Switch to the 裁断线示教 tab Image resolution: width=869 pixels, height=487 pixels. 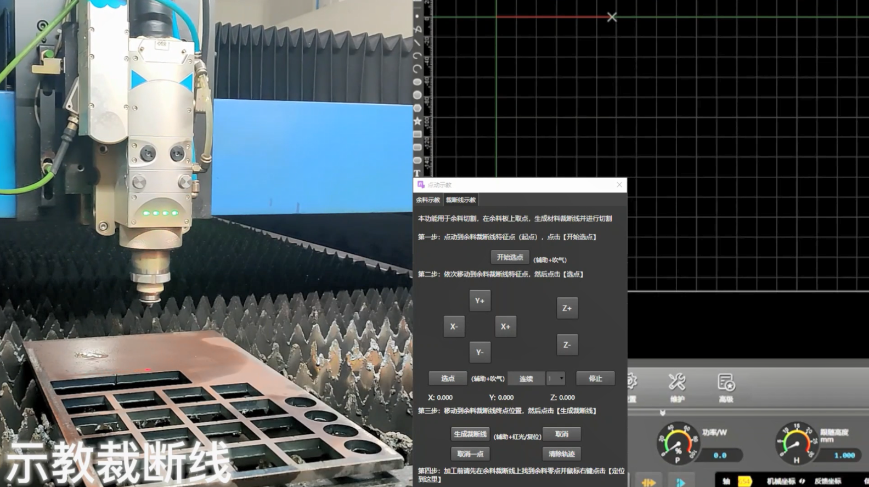(461, 200)
